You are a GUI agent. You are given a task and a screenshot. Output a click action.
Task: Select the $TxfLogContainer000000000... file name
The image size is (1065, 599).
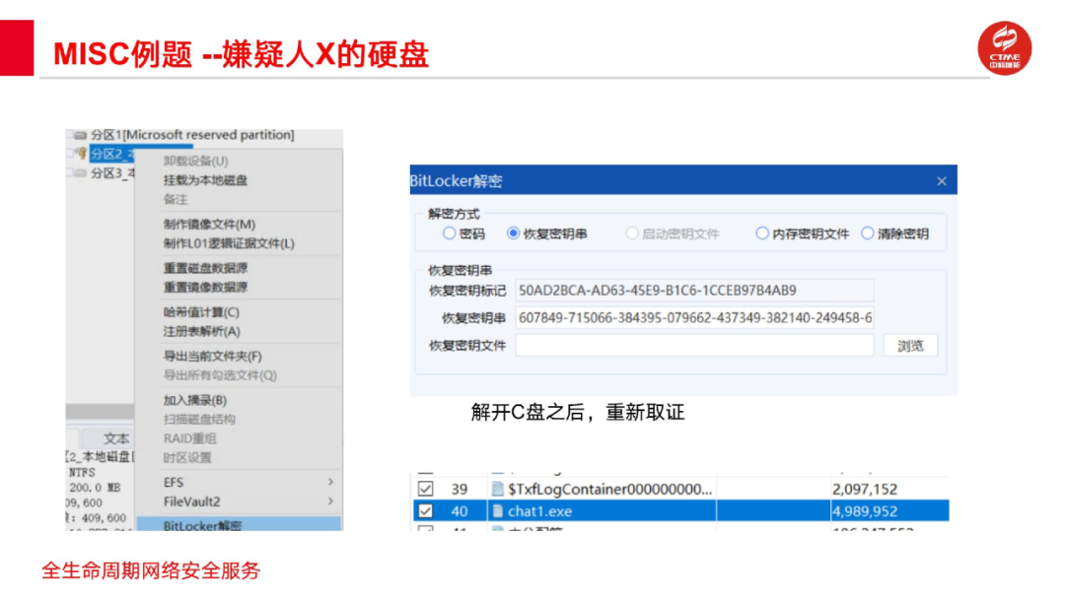[610, 489]
